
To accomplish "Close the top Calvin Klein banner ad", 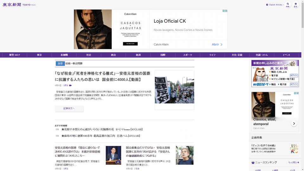I will [x=226, y=11].
